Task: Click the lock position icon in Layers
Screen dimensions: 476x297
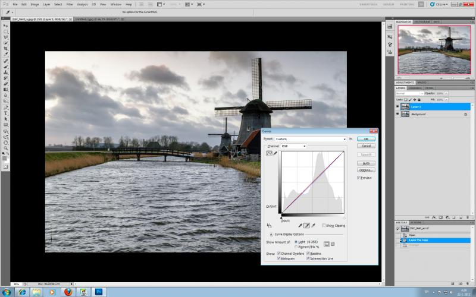Action: [415, 99]
